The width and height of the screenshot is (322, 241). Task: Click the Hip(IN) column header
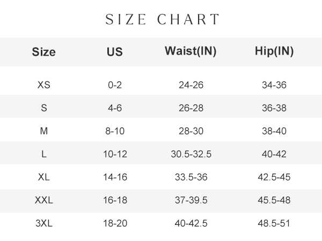[274, 51]
